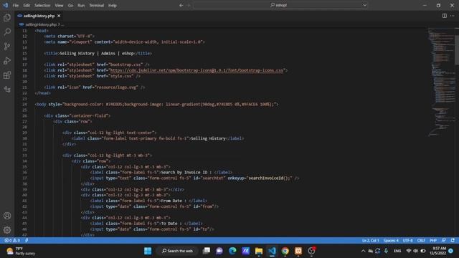Image resolution: width=459 pixels, height=258 pixels.
Task: Click sellingHistory.php in the breadcrumb
Action: (41, 24)
